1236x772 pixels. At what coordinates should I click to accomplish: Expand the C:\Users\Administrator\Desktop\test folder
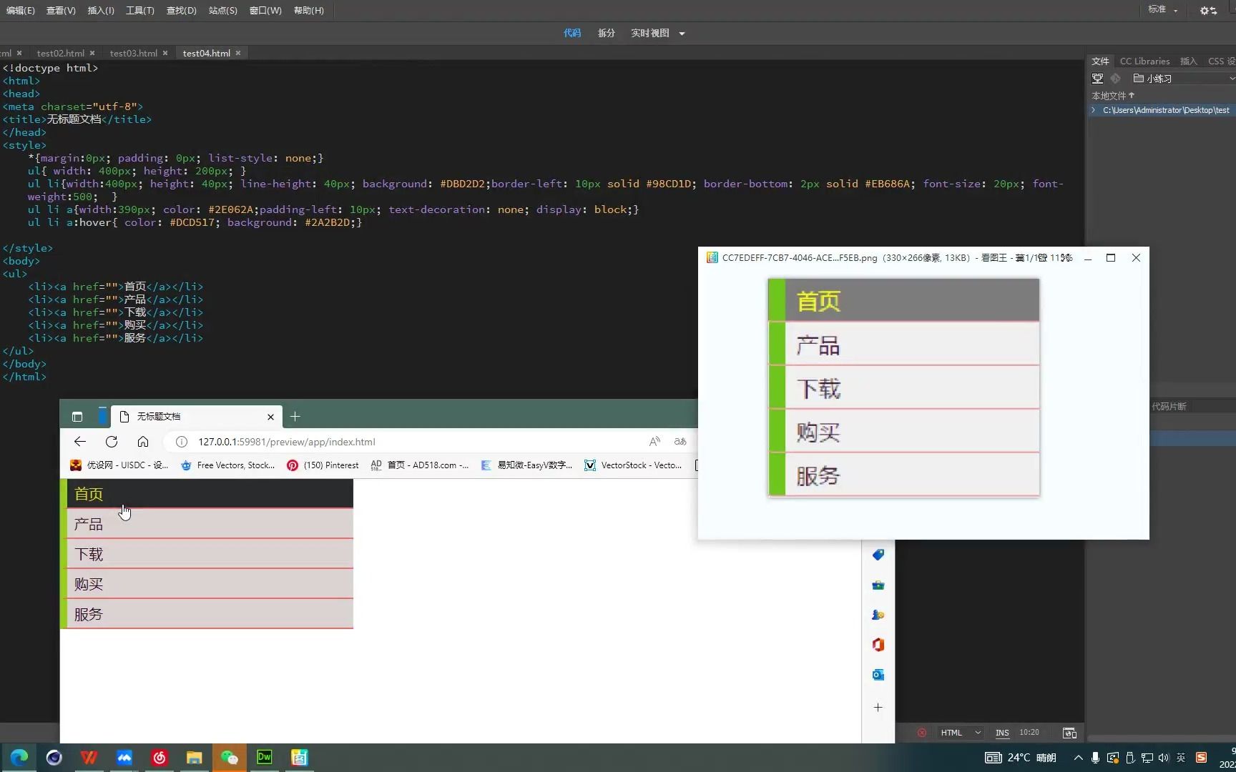pyautogui.click(x=1094, y=110)
